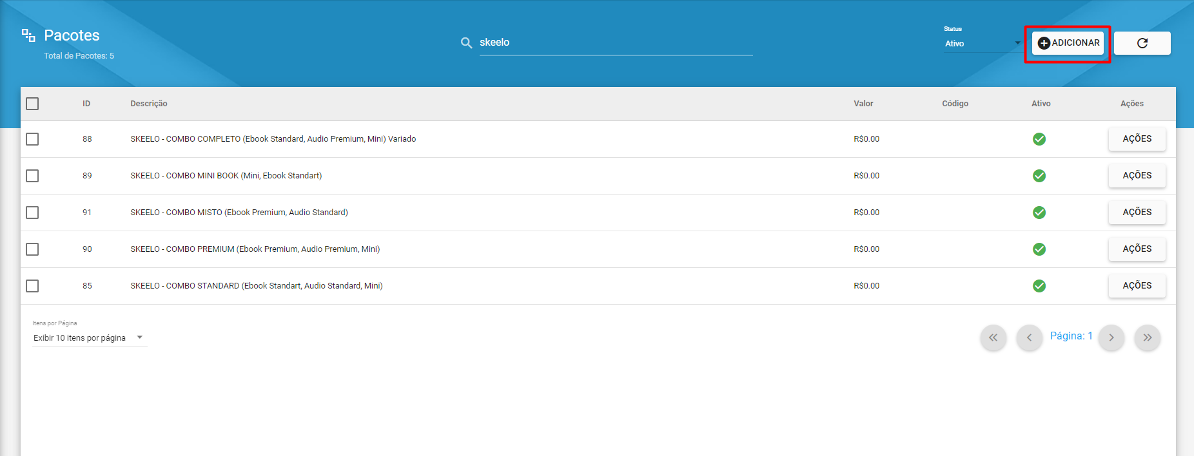1194x456 pixels.
Task: Click the R$0.00 value of package 85
Action: 866,286
